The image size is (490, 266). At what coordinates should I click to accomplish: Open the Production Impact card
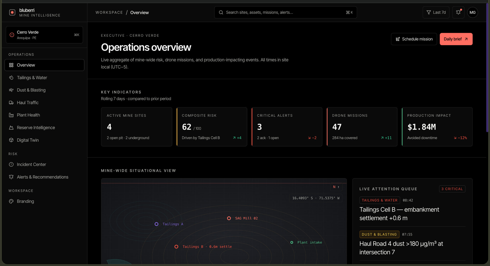click(x=437, y=127)
